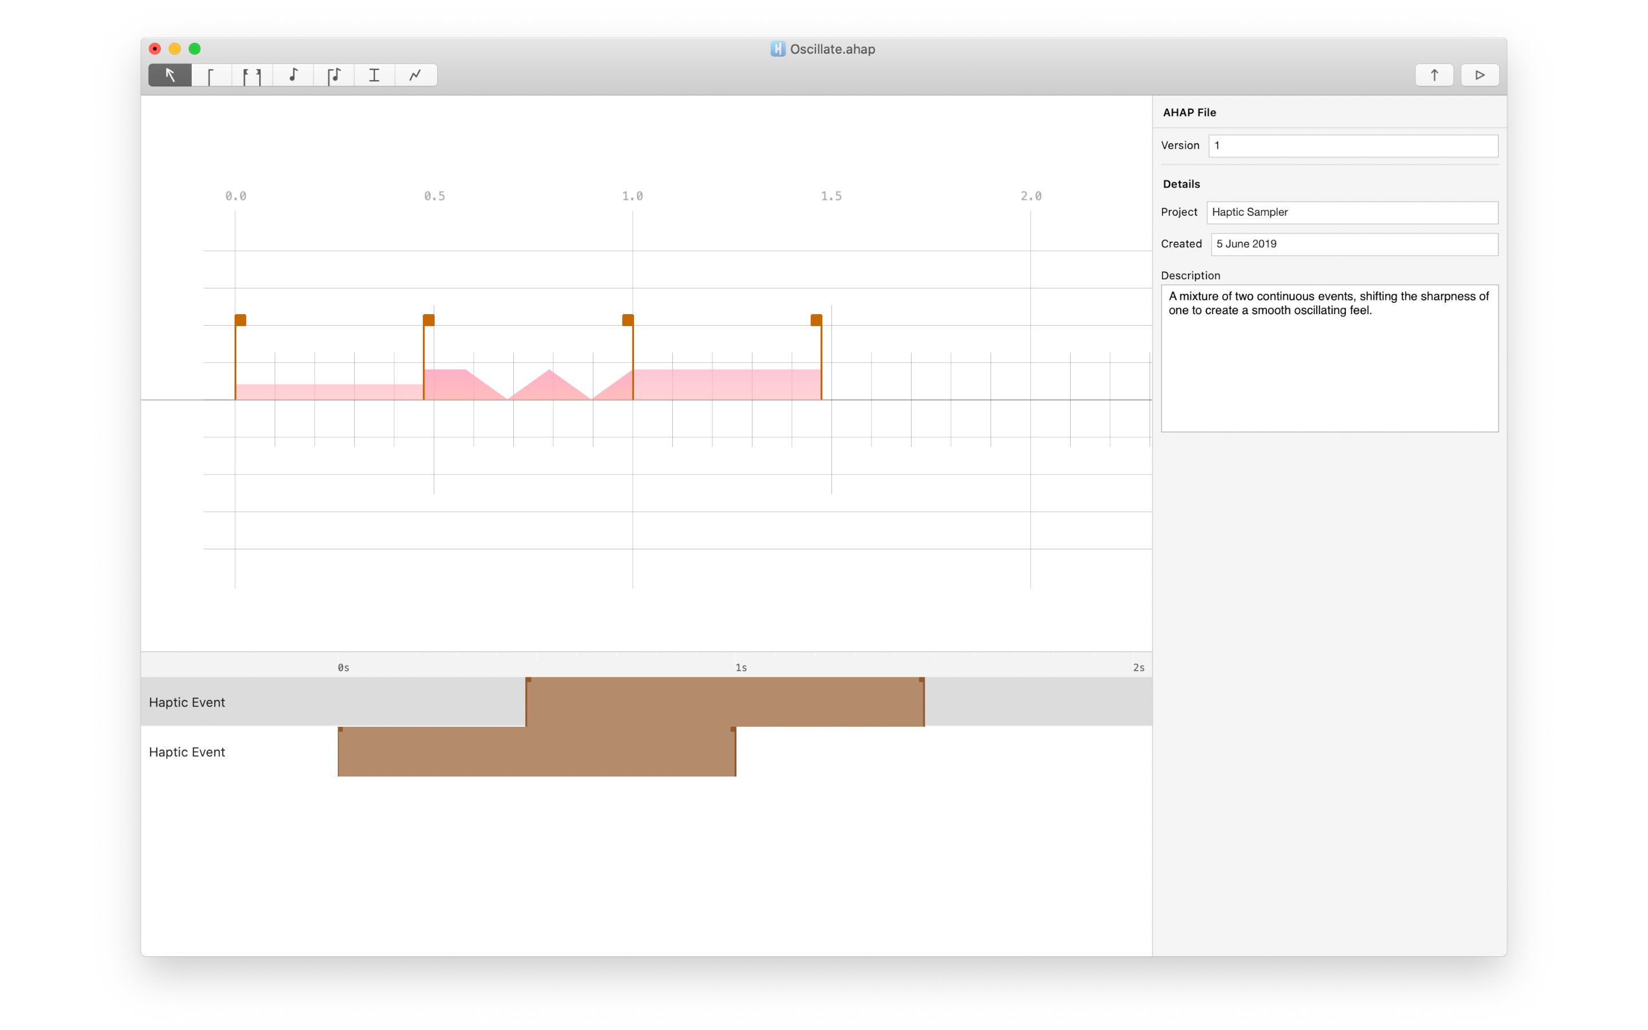This screenshot has height=1030, width=1648.
Task: Click the upload arrow button
Action: pyautogui.click(x=1433, y=75)
